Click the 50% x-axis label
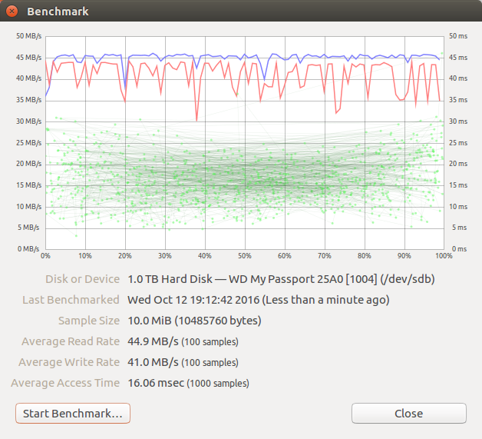Viewport: 482px width, 439px height. click(x=245, y=256)
